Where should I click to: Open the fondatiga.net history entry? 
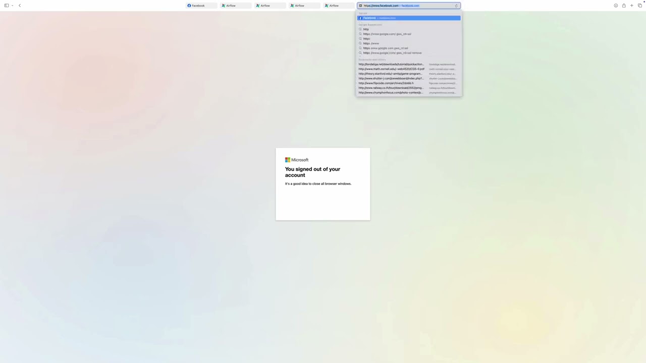(x=409, y=65)
